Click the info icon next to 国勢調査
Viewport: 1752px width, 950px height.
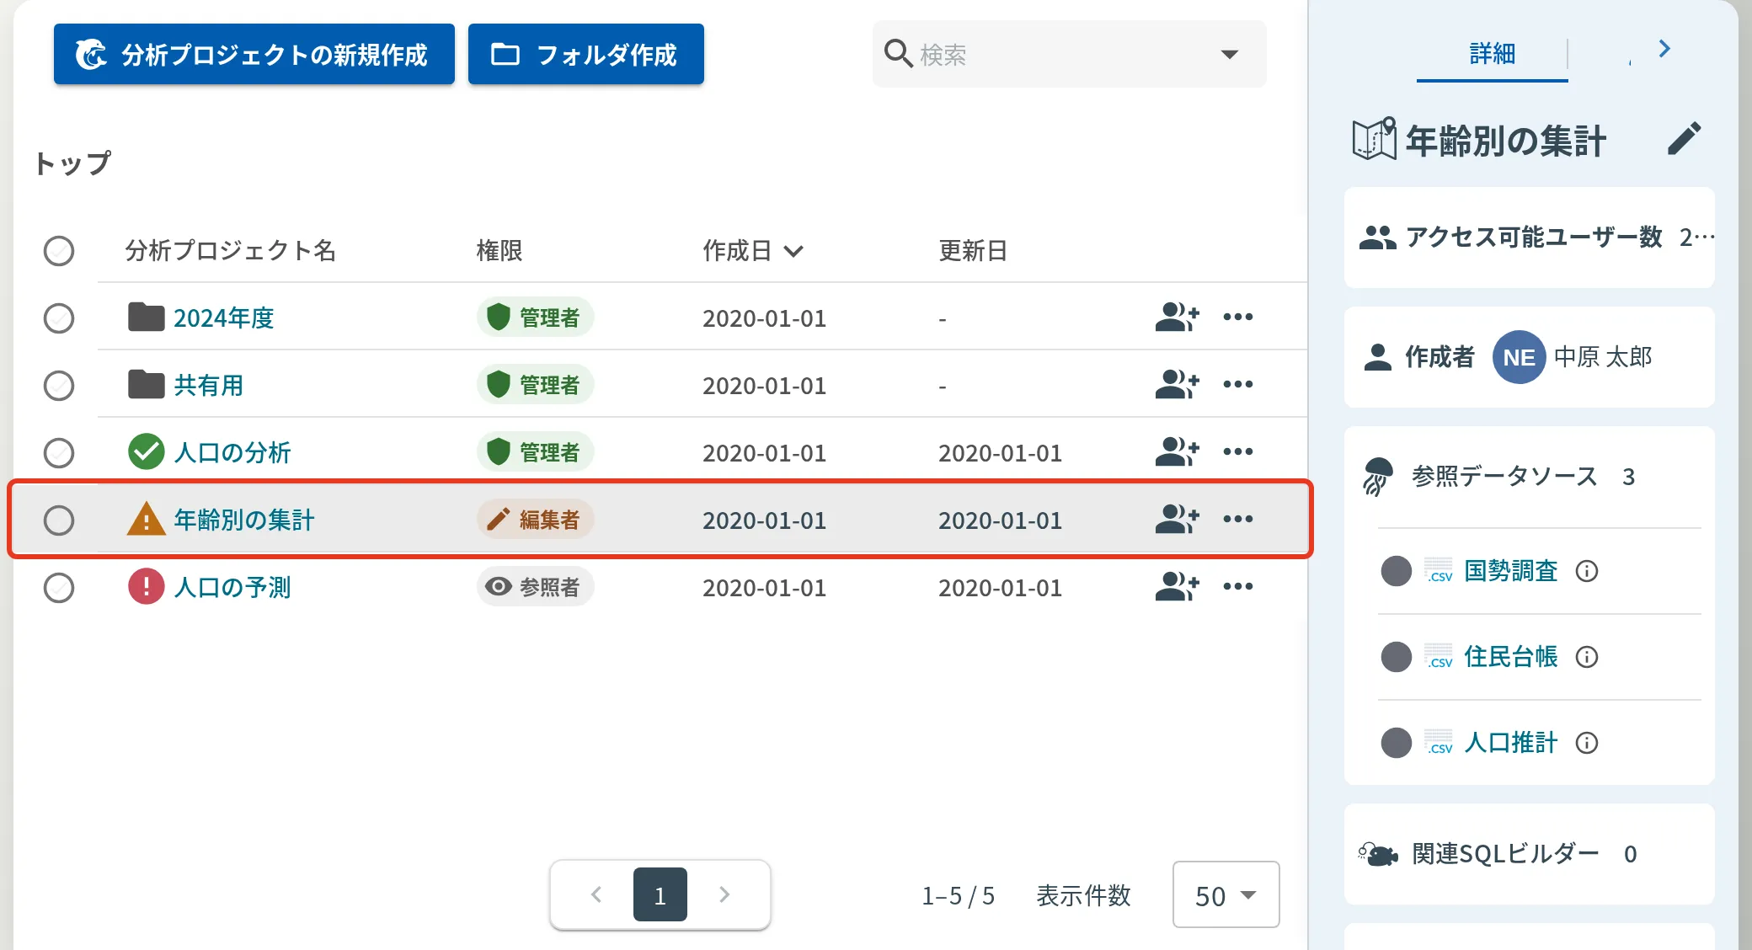(x=1587, y=571)
